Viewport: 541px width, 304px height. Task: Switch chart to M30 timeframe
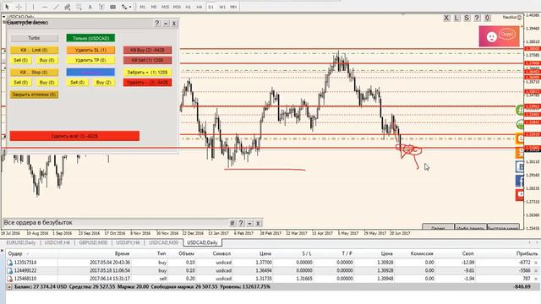pos(177,7)
